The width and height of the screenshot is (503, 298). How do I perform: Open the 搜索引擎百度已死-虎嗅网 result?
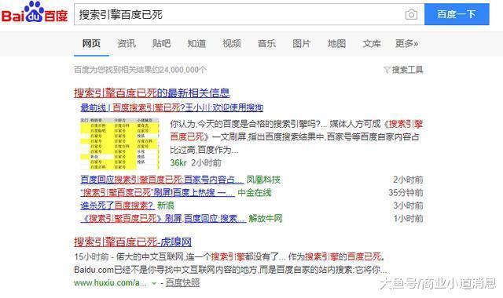[x=133, y=242]
